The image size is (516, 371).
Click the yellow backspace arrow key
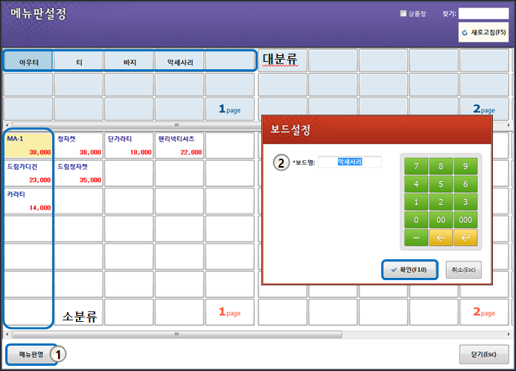click(x=441, y=238)
